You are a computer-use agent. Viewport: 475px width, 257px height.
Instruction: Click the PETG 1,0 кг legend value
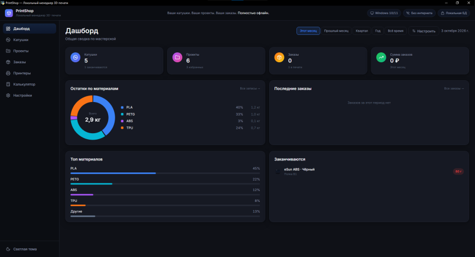(x=256, y=115)
